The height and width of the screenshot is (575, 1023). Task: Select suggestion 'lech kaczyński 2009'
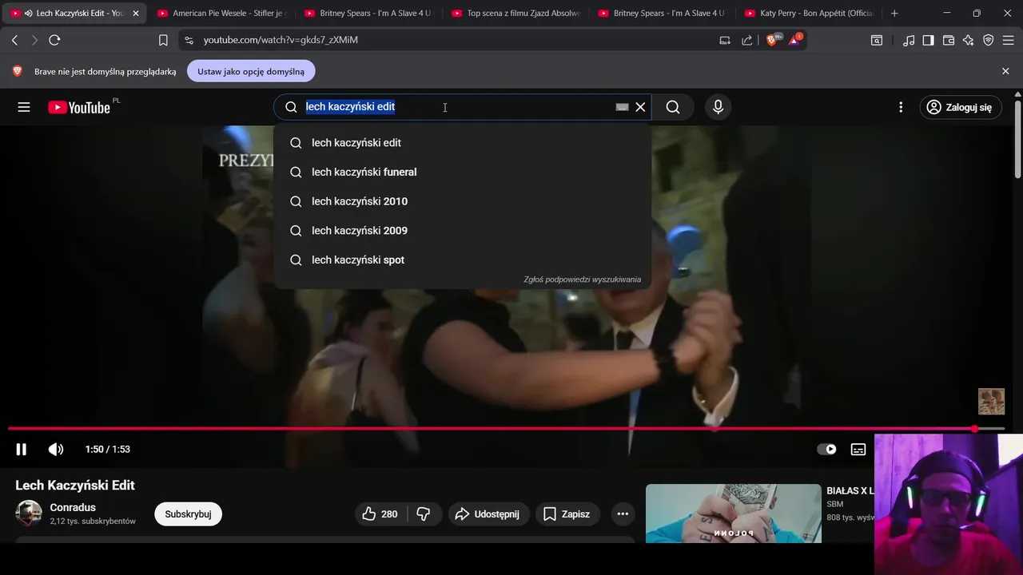pyautogui.click(x=462, y=231)
